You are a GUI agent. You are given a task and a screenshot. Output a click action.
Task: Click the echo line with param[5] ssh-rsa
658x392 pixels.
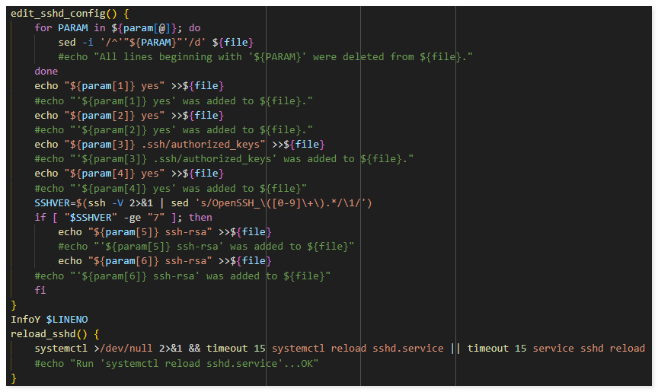click(x=164, y=232)
